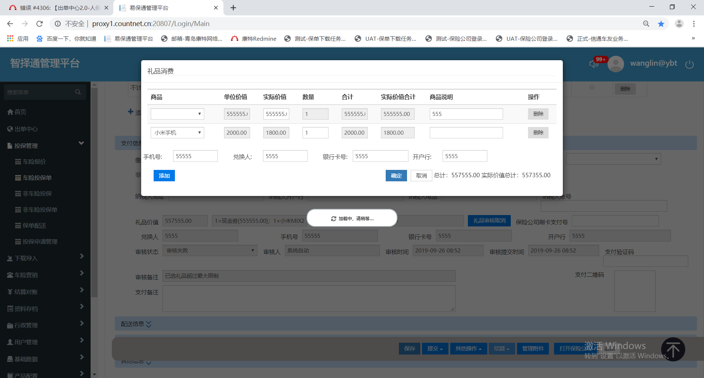Open the browser zoom magnifier icon

click(x=646, y=24)
